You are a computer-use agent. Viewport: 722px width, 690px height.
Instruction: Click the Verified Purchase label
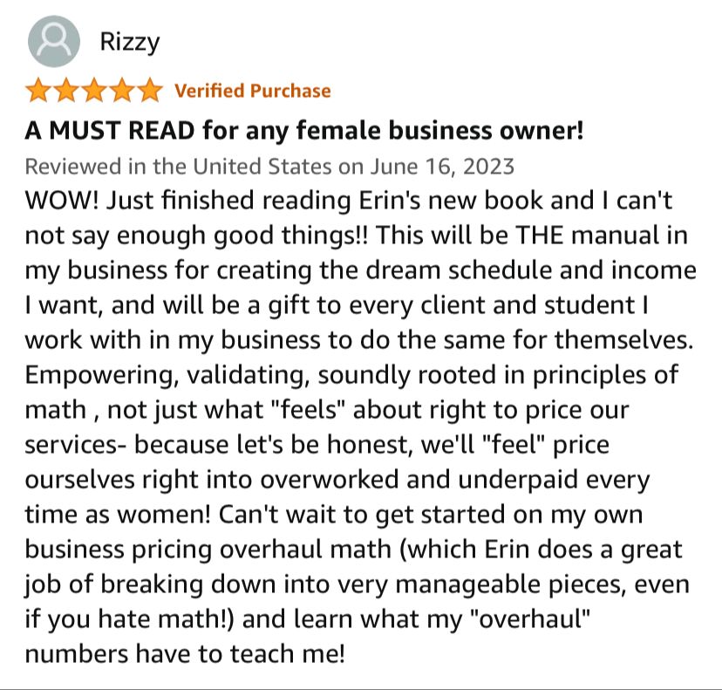point(252,91)
